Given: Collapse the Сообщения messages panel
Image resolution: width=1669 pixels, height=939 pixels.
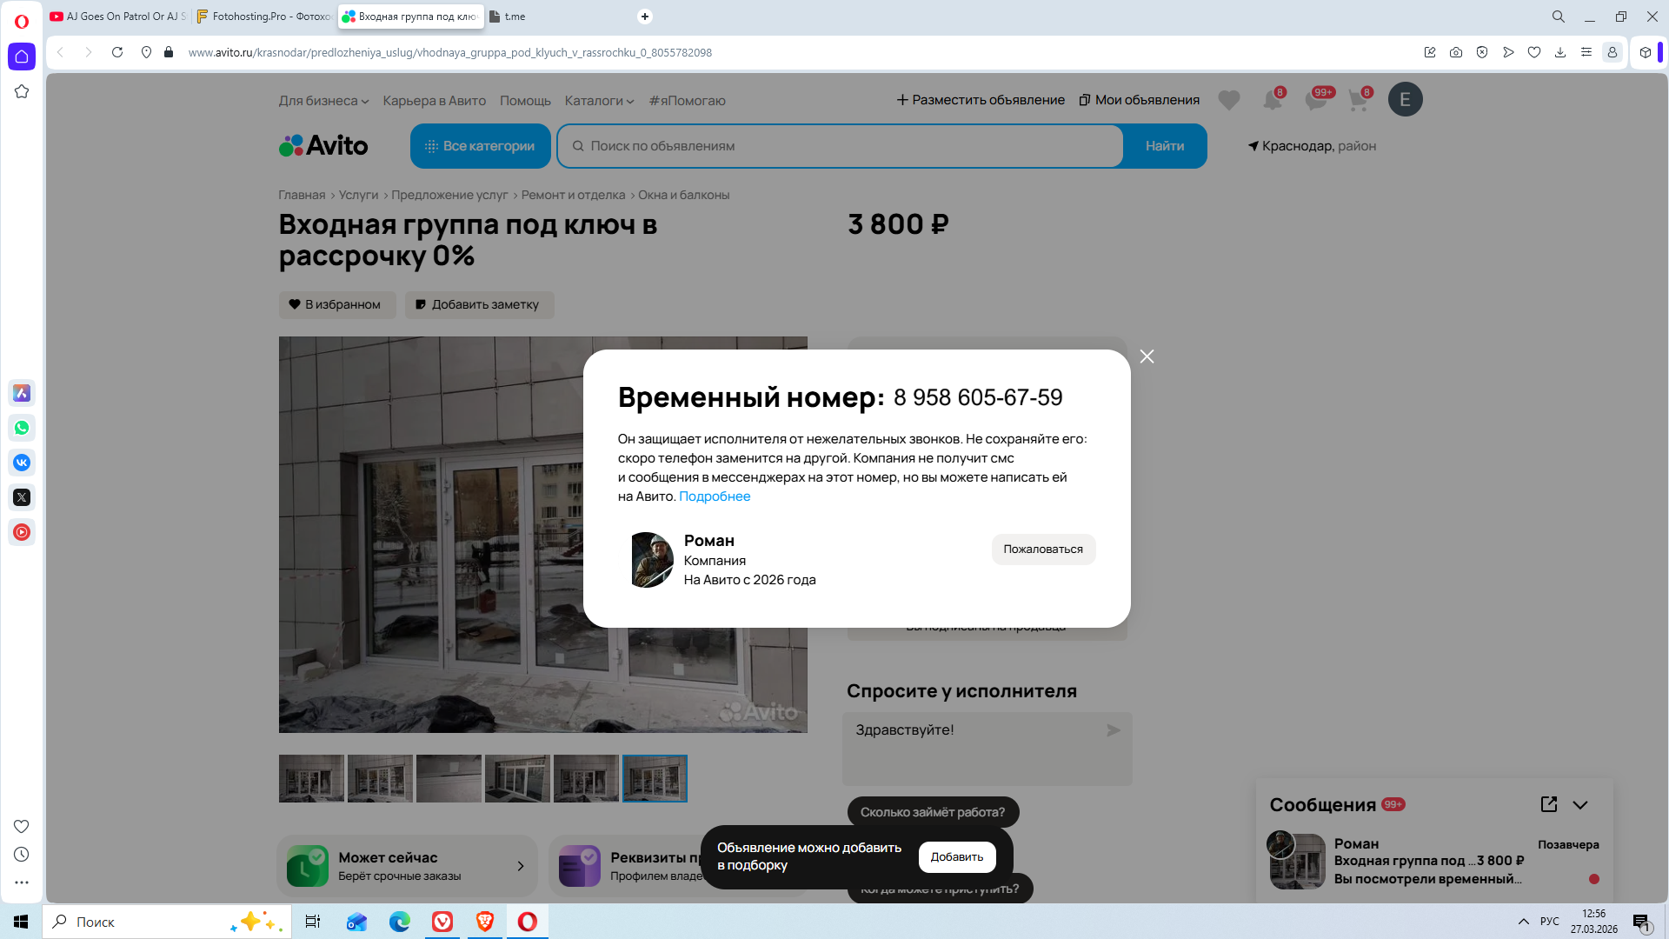Looking at the screenshot, I should tap(1580, 805).
